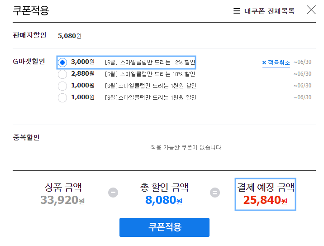Click the 상품 금액 33,920원 amount

[62, 200]
